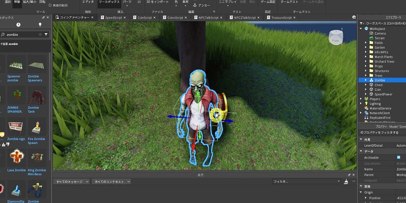
Task: Select the 回転 rotate tool
Action: [43, 2]
